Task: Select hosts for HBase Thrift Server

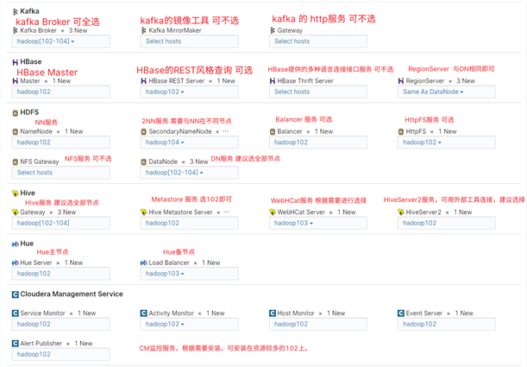Action: (318, 92)
